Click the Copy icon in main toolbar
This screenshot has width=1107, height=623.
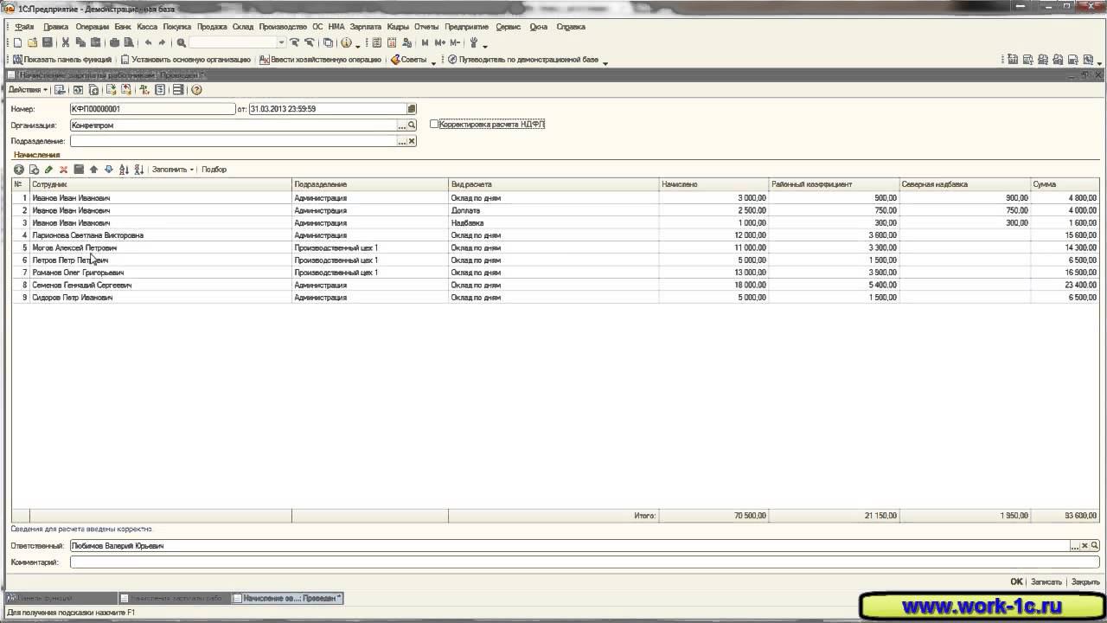(80, 42)
